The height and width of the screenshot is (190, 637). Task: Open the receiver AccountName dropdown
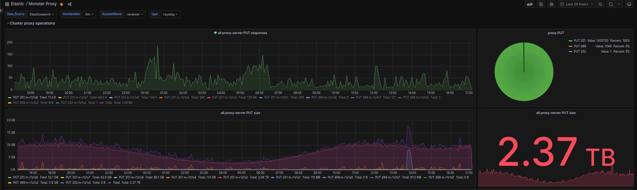[135, 14]
